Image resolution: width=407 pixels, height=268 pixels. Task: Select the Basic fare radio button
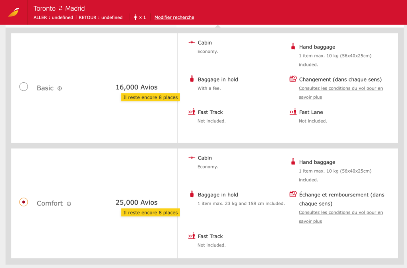pos(23,87)
